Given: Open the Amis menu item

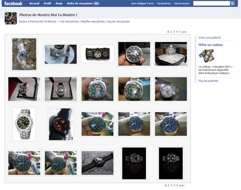Looking at the screenshot, I should point(59,3).
